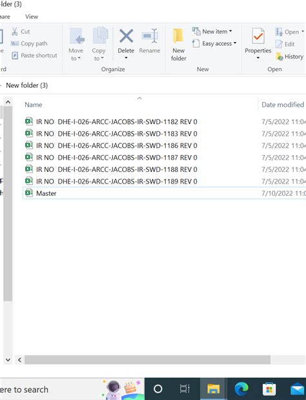This screenshot has width=306, height=400.
Task: Expand the New item dropdown arrow
Action: [230, 31]
